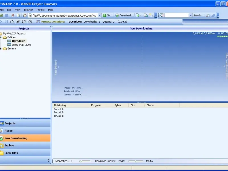
Task: Click the red Stop loading icon
Action: click(x=13, y=15)
